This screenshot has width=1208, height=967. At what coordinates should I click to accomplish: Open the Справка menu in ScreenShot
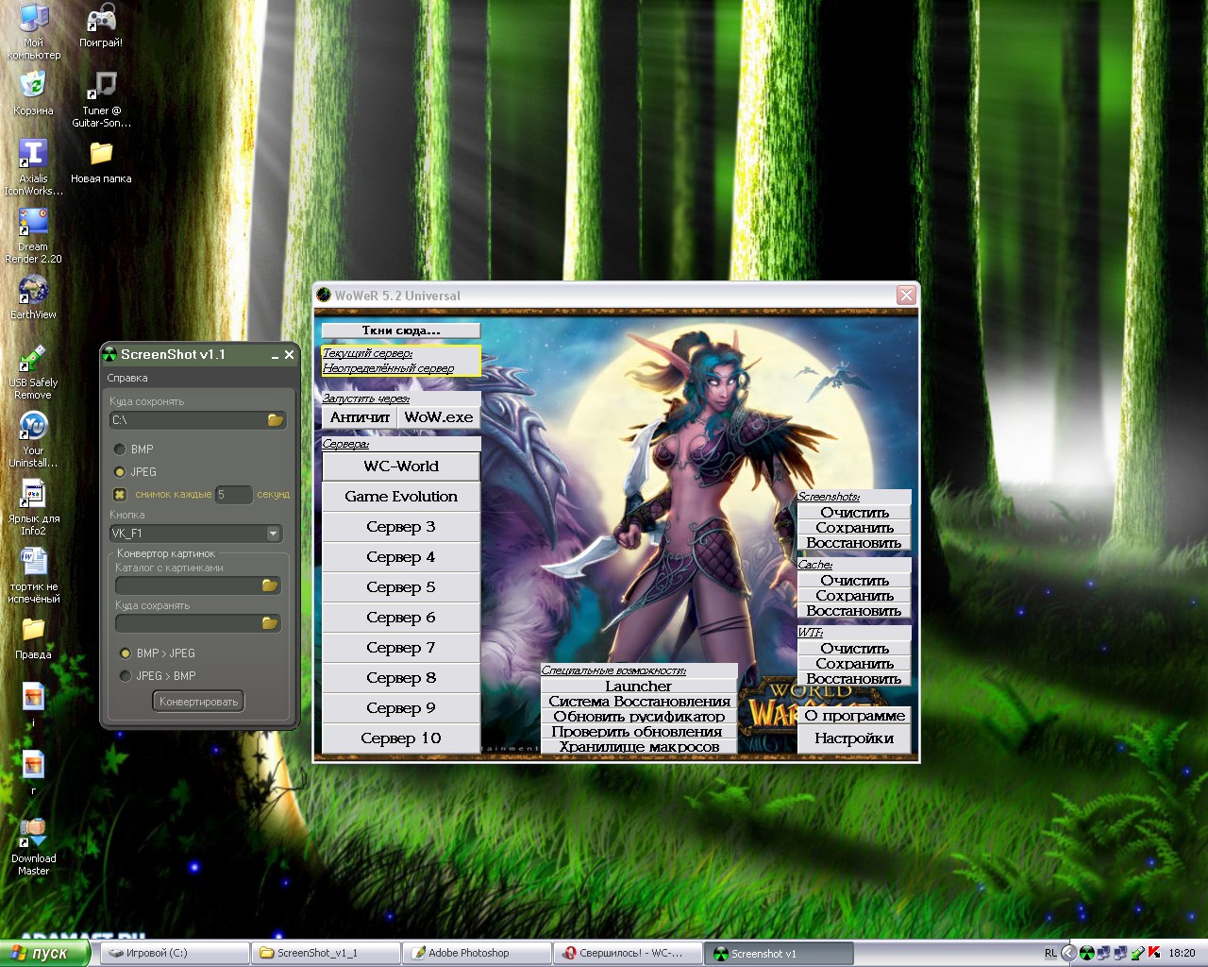click(x=127, y=378)
